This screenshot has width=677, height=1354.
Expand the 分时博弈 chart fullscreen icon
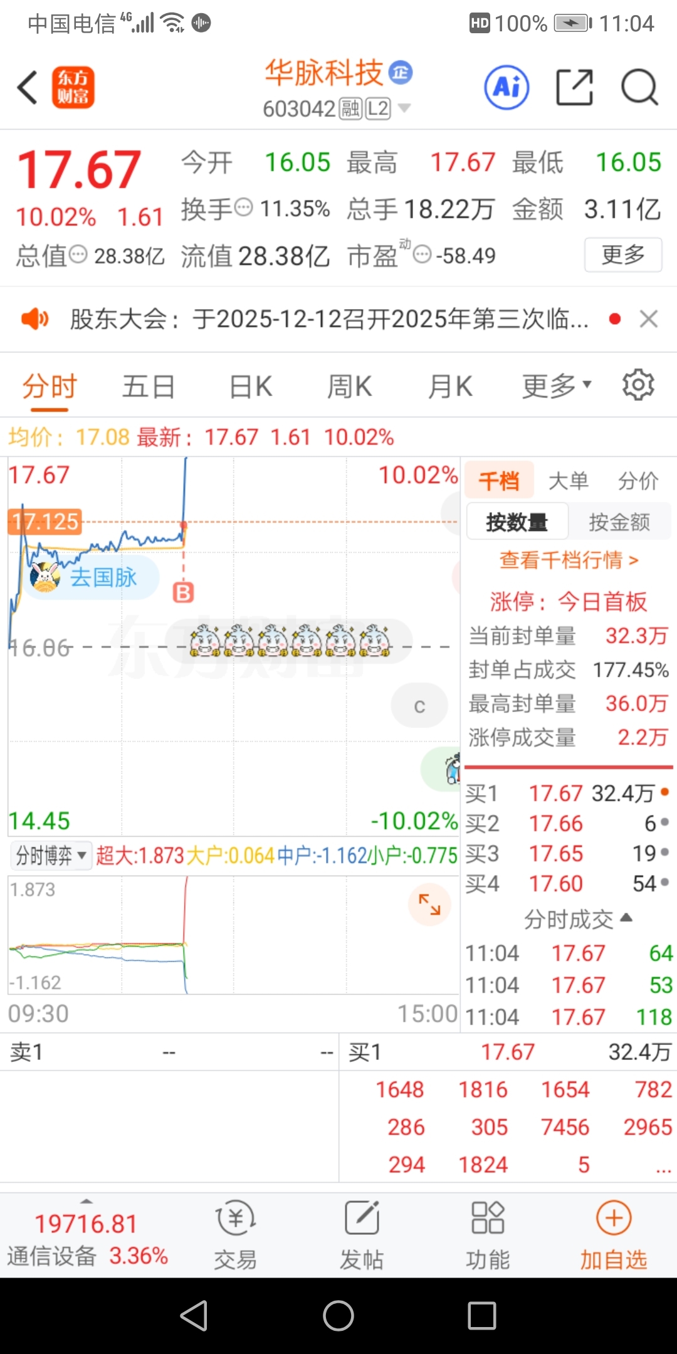coord(429,904)
